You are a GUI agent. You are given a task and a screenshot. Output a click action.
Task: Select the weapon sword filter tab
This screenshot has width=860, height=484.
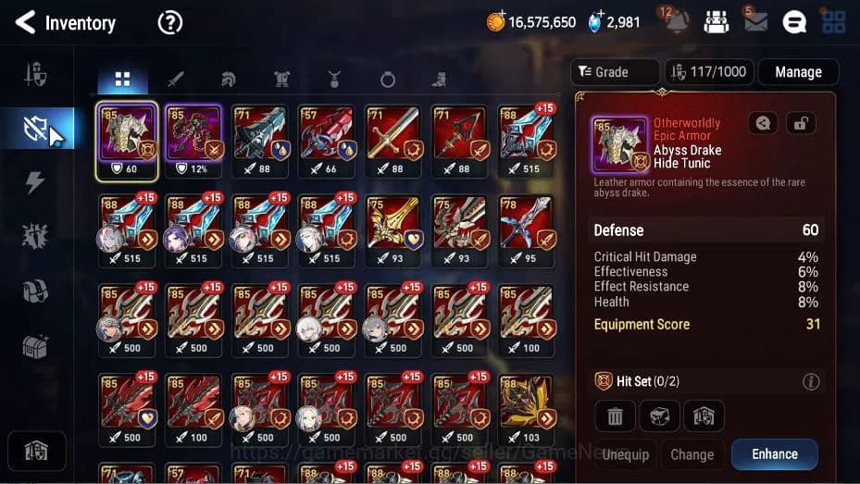point(176,80)
